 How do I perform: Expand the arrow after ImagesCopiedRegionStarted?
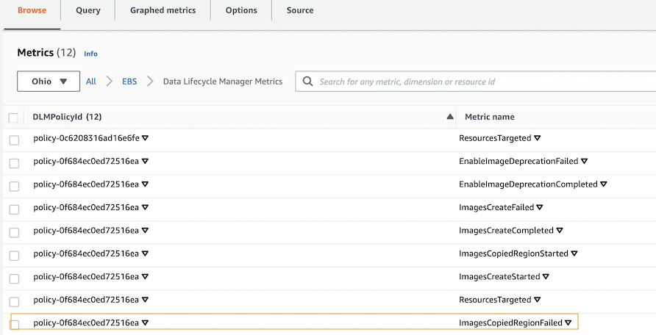click(x=574, y=253)
